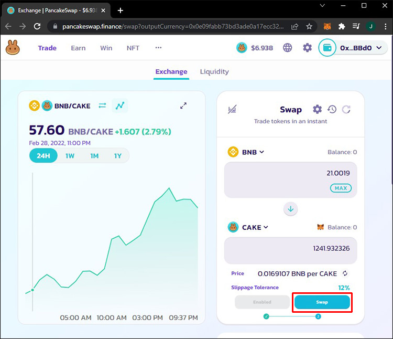Open the tab search chevron in title bar
Screen dimensions: 393x339
point(322,6)
